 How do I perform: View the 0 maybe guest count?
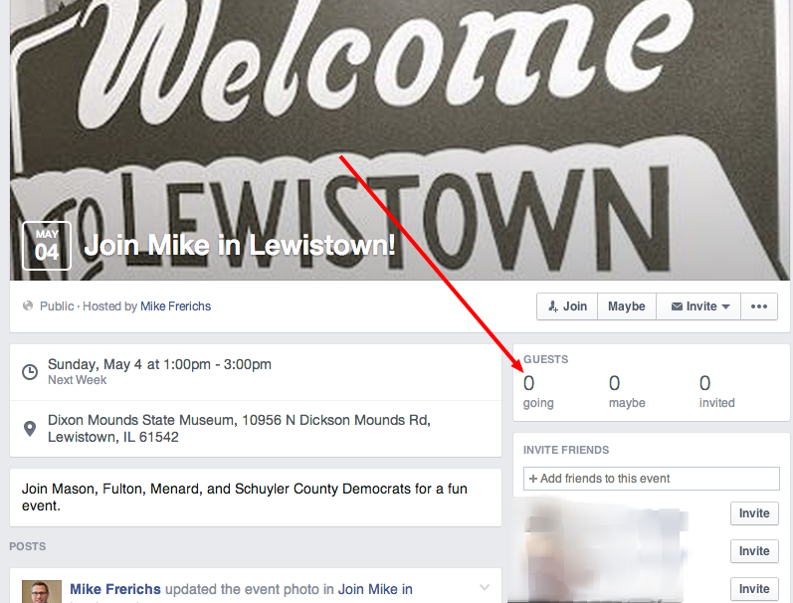[627, 391]
